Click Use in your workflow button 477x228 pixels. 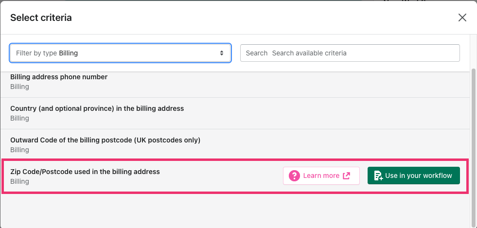tap(413, 175)
